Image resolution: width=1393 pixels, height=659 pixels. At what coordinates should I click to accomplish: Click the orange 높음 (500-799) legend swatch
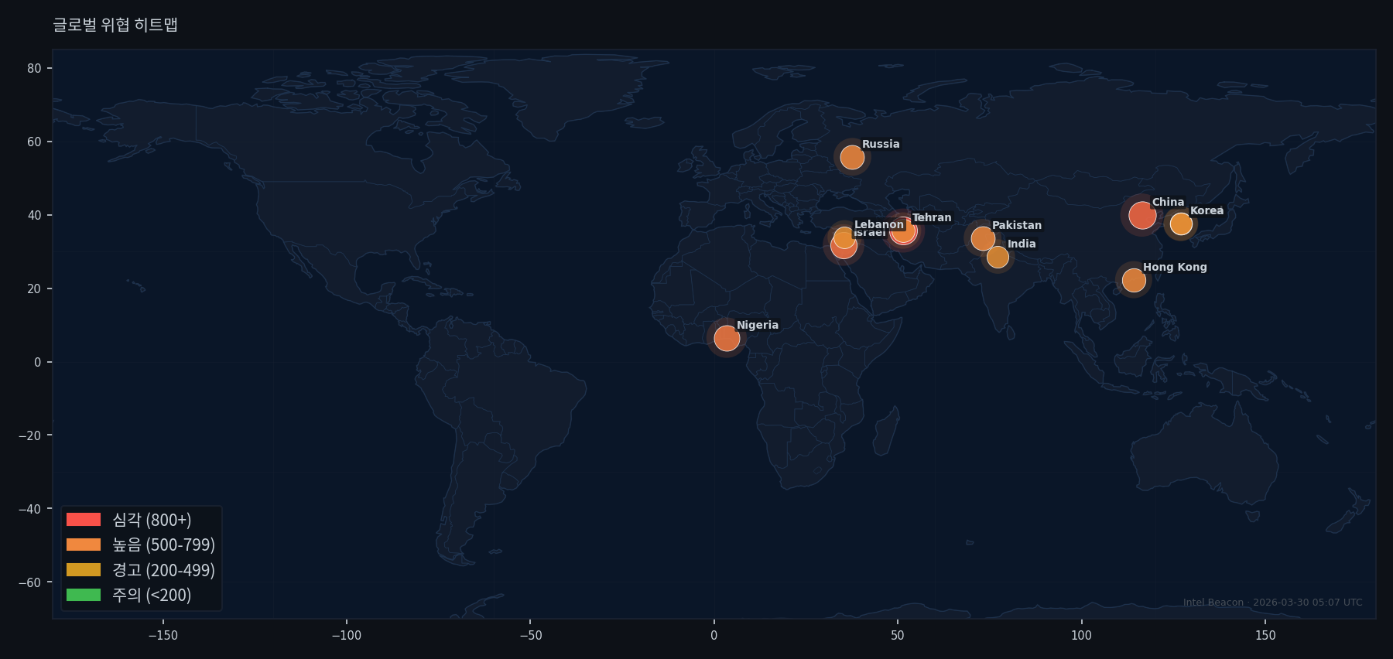tap(84, 545)
